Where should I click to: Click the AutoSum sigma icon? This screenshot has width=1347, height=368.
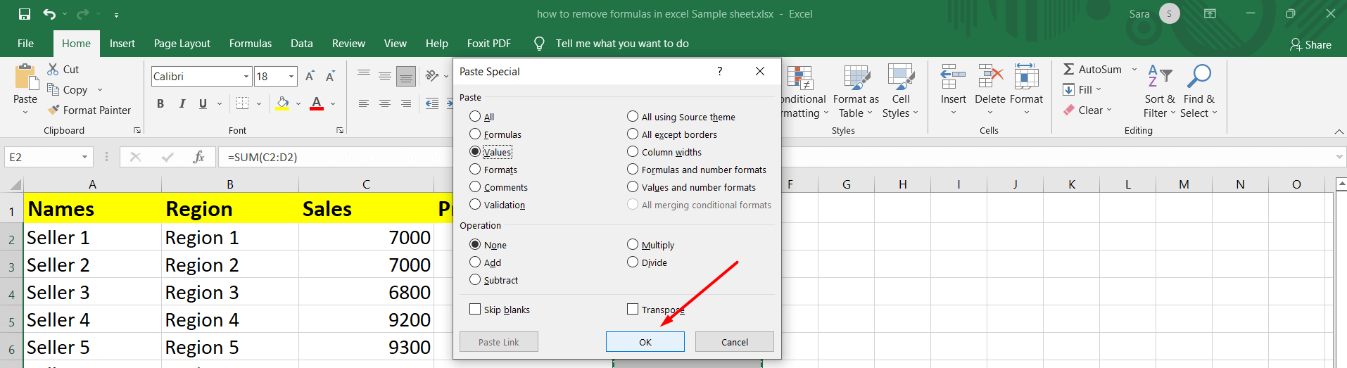pos(1068,69)
